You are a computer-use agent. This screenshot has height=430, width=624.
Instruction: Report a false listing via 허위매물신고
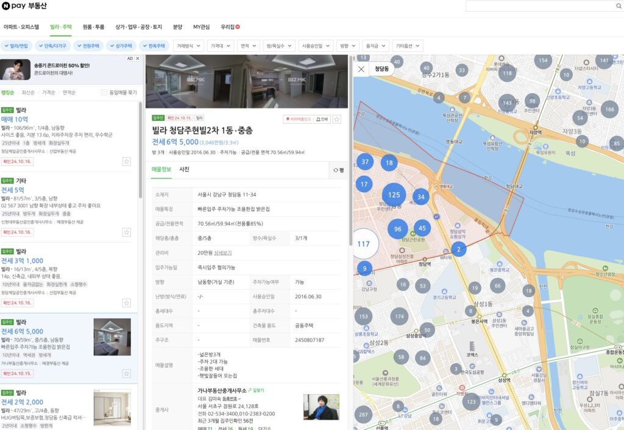[x=298, y=119]
